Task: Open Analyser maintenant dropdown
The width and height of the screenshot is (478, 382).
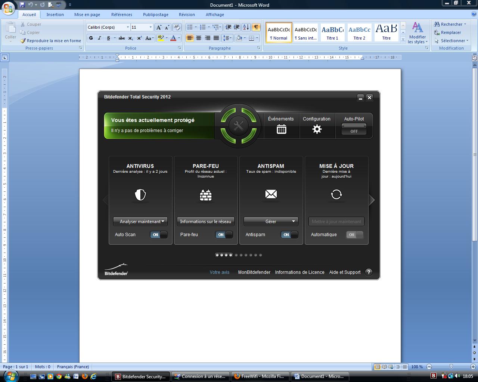Action: pyautogui.click(x=140, y=221)
